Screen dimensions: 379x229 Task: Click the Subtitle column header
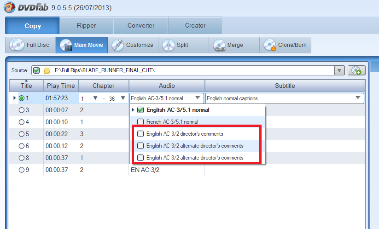pos(285,86)
